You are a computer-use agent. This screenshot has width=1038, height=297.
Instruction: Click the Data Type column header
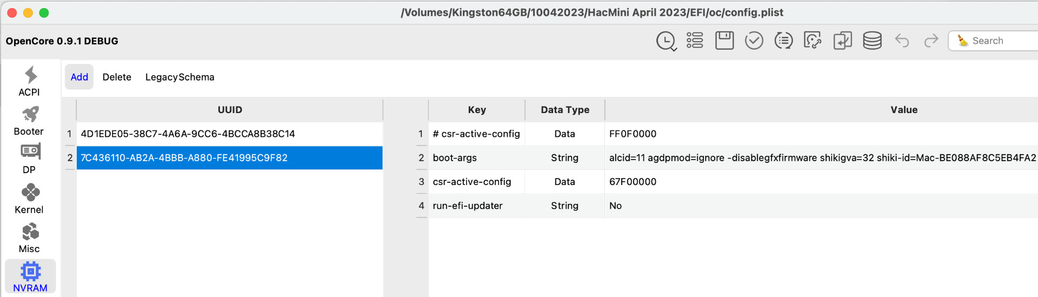565,110
